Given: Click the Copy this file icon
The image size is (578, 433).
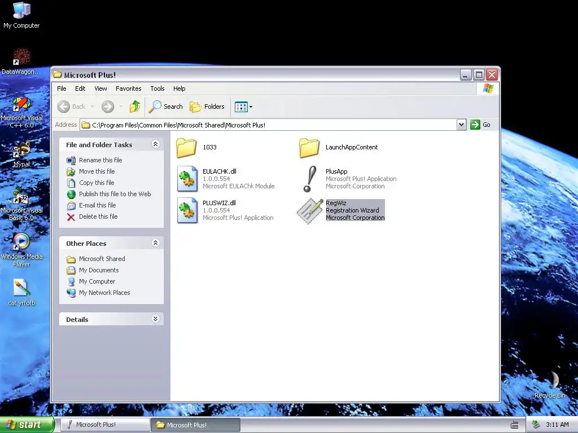Looking at the screenshot, I should click(x=71, y=183).
